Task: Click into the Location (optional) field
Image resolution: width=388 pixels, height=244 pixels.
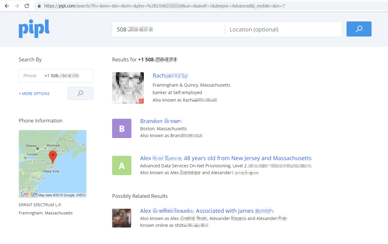Action: pyautogui.click(x=283, y=29)
